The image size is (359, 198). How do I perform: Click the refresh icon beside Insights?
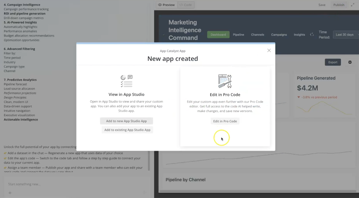(x=312, y=34)
